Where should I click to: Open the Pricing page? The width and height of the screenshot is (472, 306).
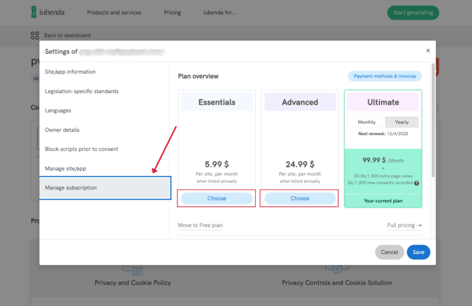click(172, 12)
